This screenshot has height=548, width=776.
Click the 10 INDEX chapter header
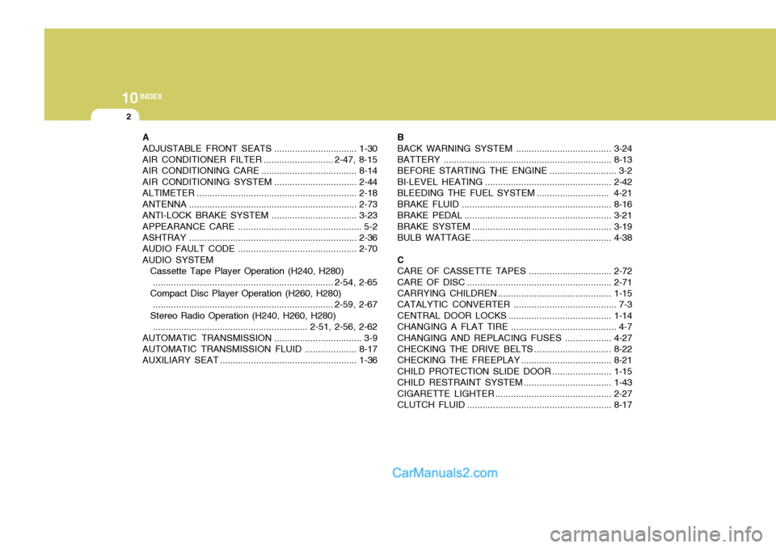coord(142,98)
